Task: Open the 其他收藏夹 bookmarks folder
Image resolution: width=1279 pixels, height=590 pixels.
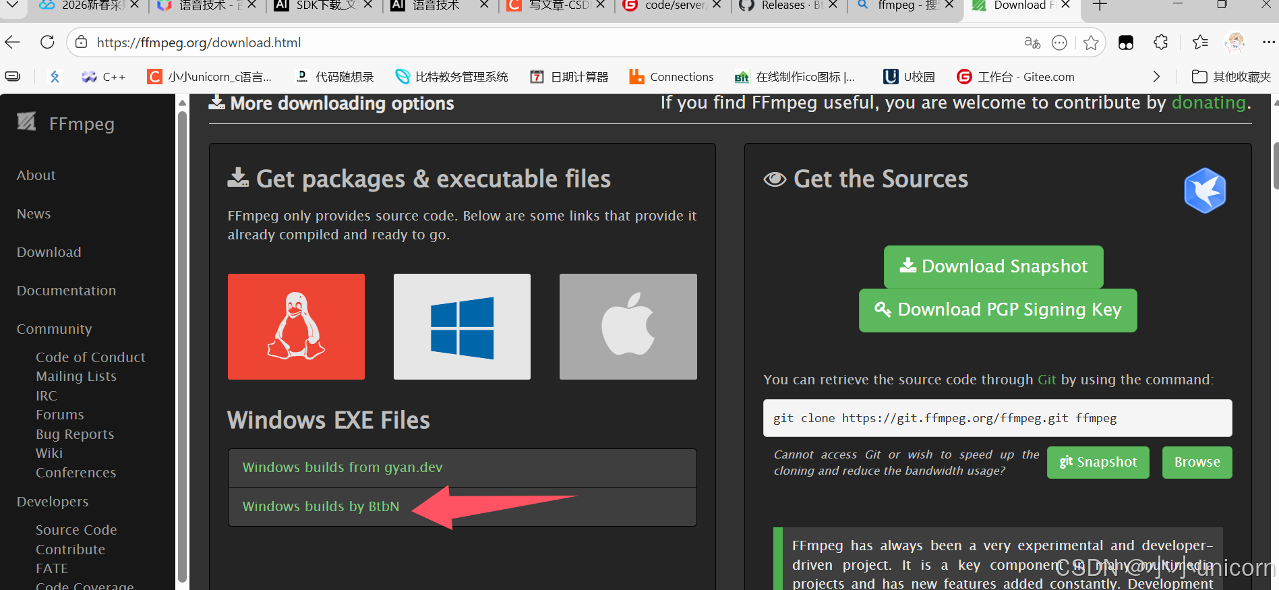Action: tap(1231, 77)
